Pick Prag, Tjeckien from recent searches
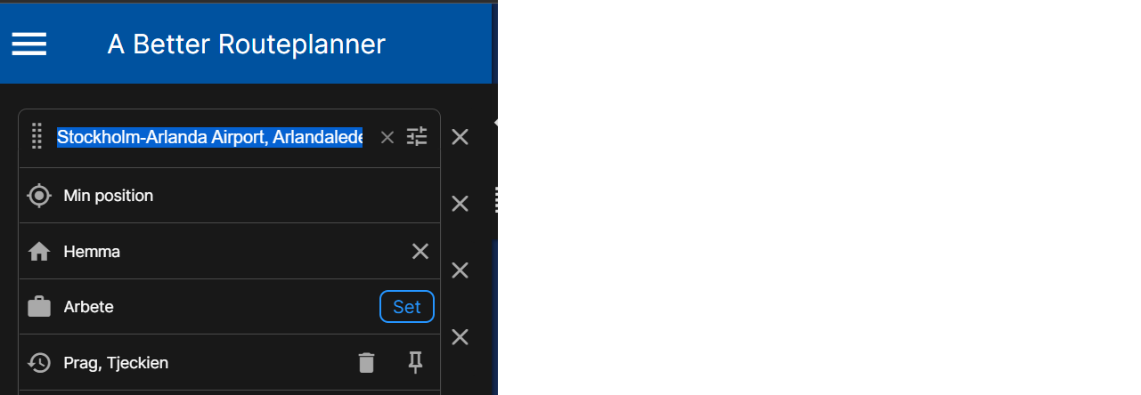 116,363
